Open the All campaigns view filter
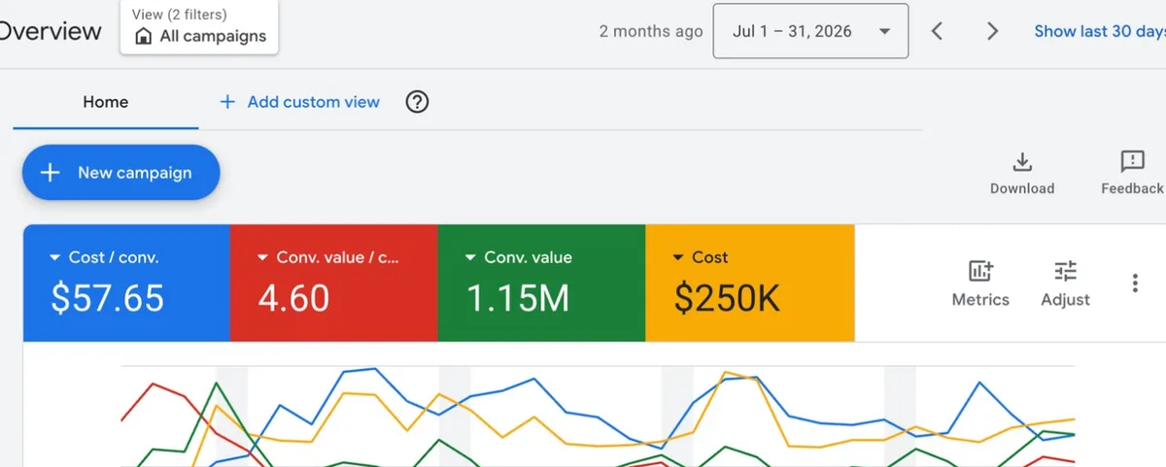The image size is (1166, 467). [199, 27]
